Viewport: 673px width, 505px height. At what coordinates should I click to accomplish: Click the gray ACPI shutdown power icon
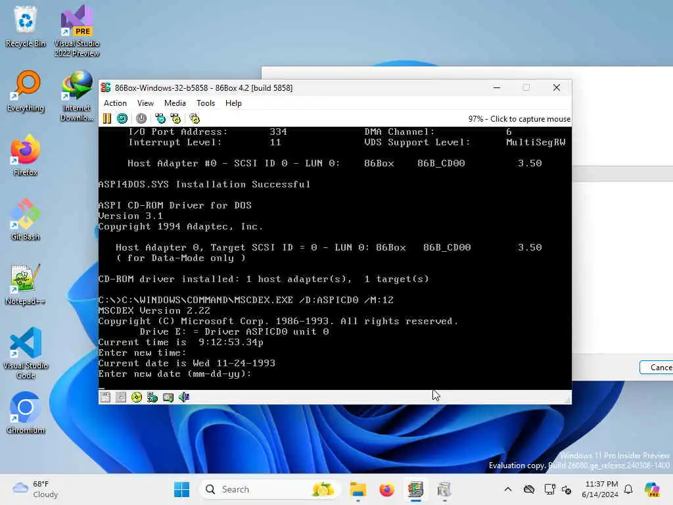(141, 118)
